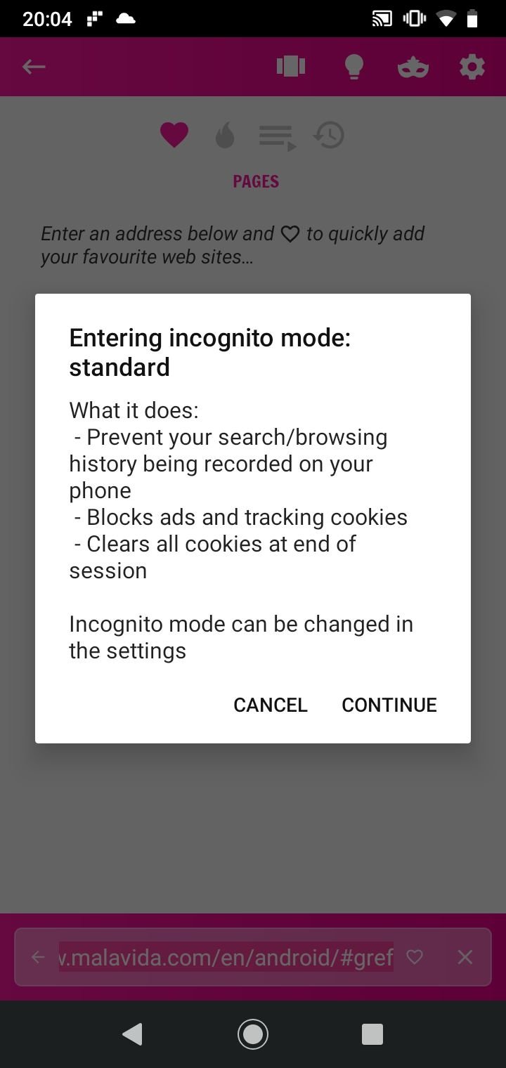506x1068 pixels.
Task: Tap Android home navigation button
Action: click(253, 1034)
